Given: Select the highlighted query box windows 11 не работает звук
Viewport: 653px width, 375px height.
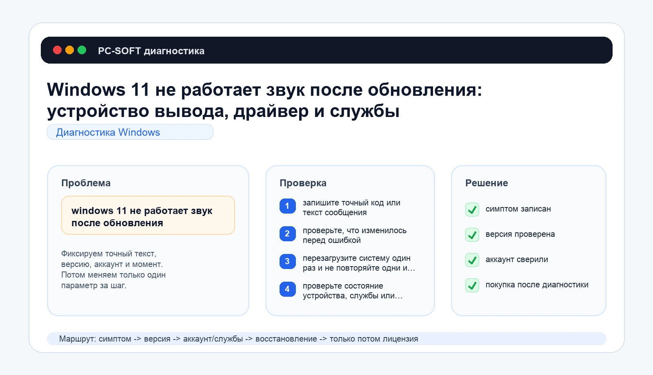Looking at the screenshot, I should [148, 215].
